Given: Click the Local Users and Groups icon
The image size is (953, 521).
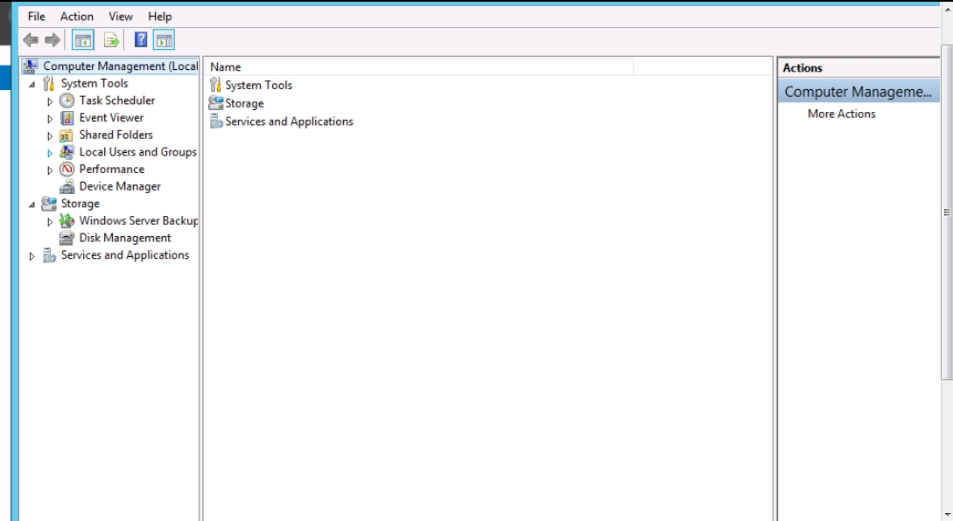Looking at the screenshot, I should tap(67, 152).
